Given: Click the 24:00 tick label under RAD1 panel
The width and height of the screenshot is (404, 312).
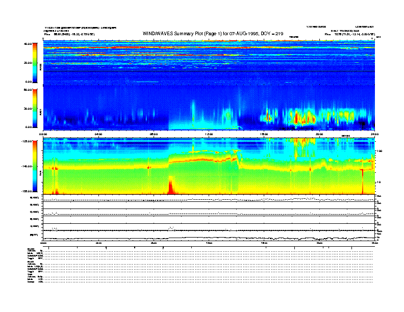Looking at the screenshot, I should (x=374, y=134).
